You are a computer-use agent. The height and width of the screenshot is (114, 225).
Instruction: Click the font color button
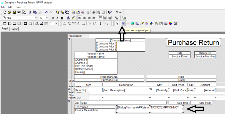[x=68, y=18]
